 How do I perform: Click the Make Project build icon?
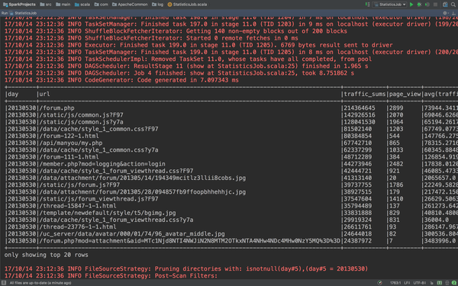click(367, 5)
